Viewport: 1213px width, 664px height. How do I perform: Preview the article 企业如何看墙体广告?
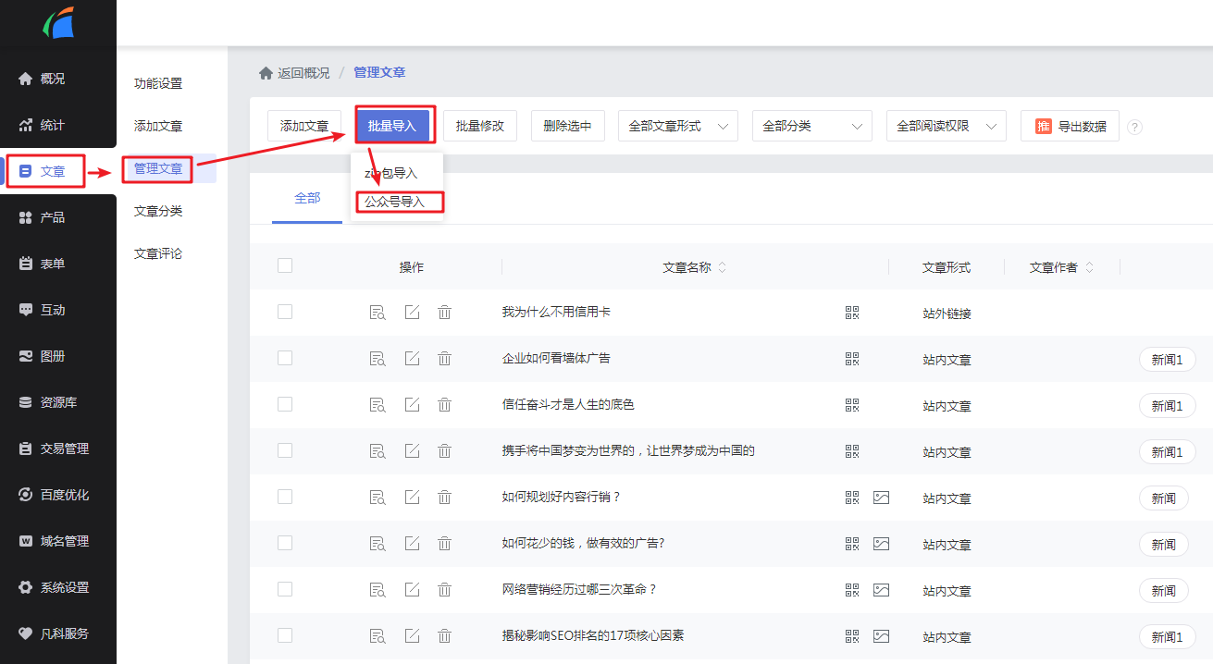click(378, 359)
